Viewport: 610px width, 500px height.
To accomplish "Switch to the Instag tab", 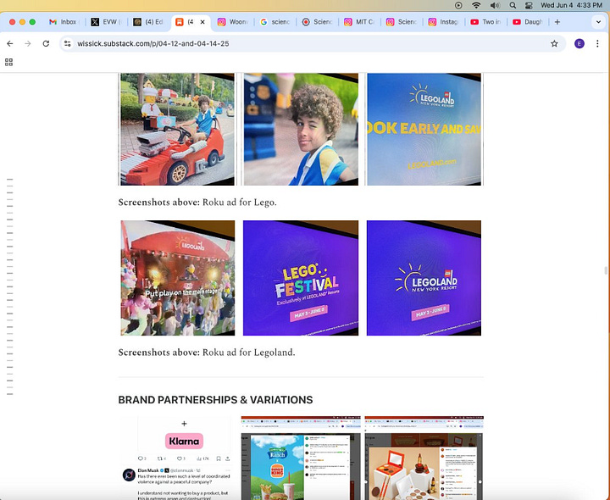I will pyautogui.click(x=443, y=22).
